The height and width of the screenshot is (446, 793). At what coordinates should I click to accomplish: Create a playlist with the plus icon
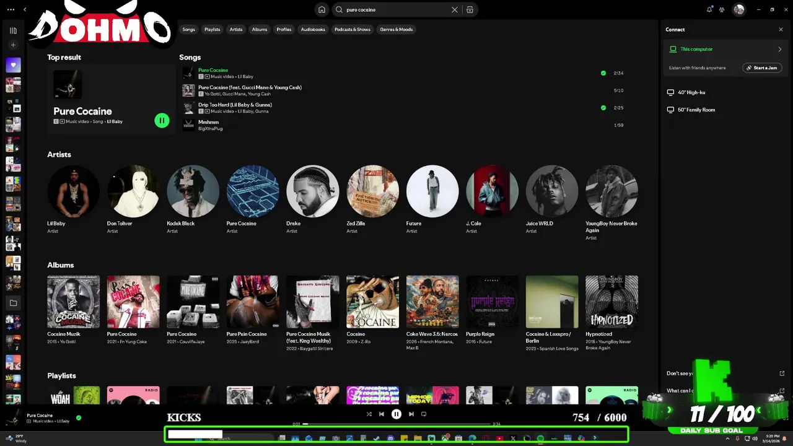[x=13, y=45]
